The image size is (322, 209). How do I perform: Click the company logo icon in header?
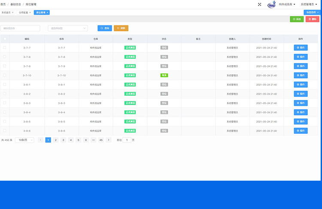click(x=271, y=5)
